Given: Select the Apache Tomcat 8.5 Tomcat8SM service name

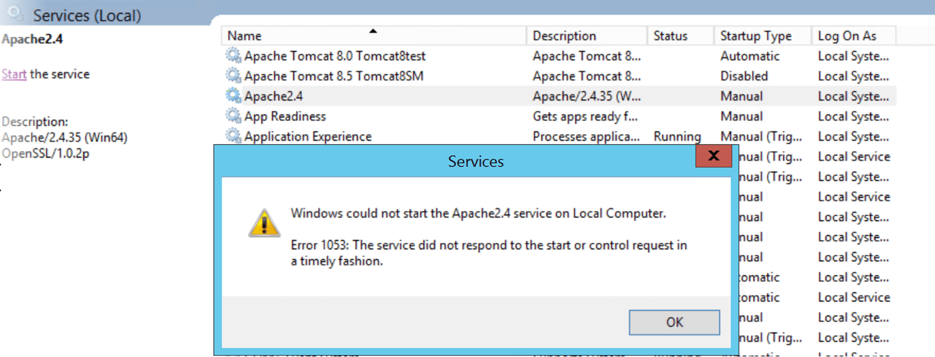Looking at the screenshot, I should click(333, 76).
